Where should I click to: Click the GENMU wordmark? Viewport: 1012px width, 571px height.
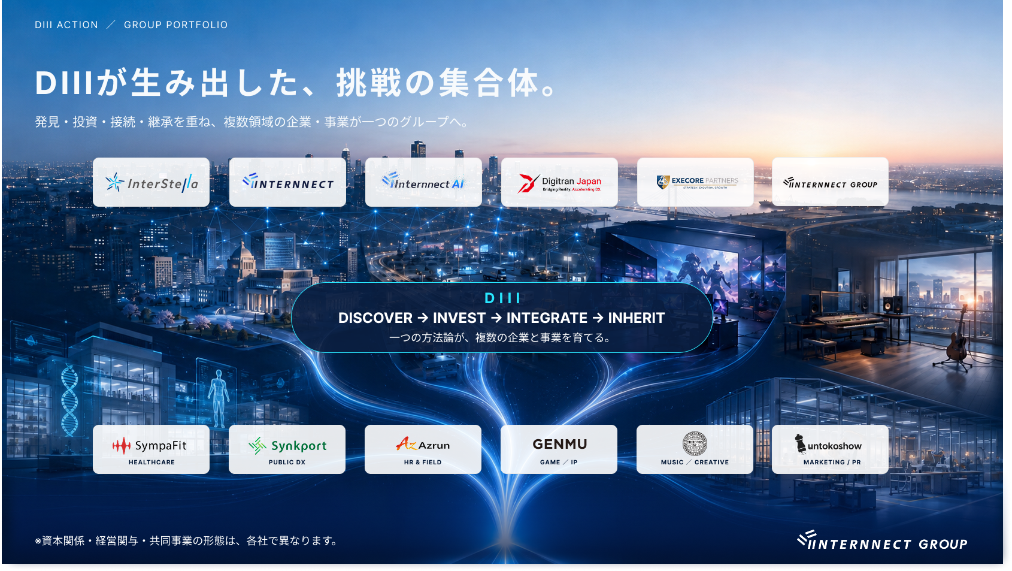click(559, 444)
